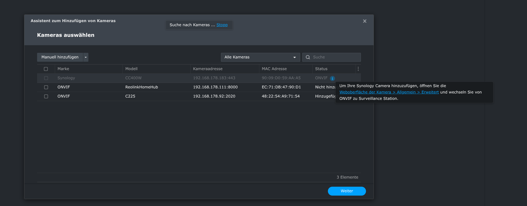This screenshot has width=527, height=206.
Task: Check the ReolinkHomeHub camera checkbox
Action: tap(46, 87)
